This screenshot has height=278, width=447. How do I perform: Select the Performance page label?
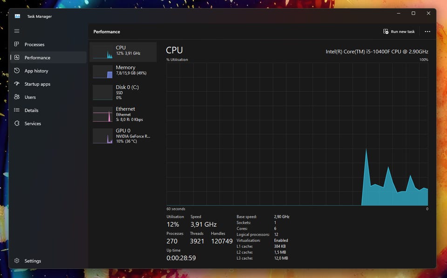pyautogui.click(x=37, y=58)
